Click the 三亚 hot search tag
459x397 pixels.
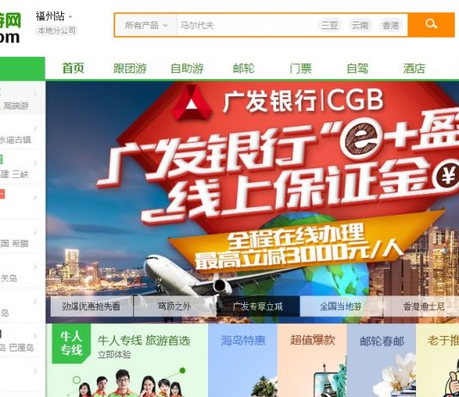[329, 26]
